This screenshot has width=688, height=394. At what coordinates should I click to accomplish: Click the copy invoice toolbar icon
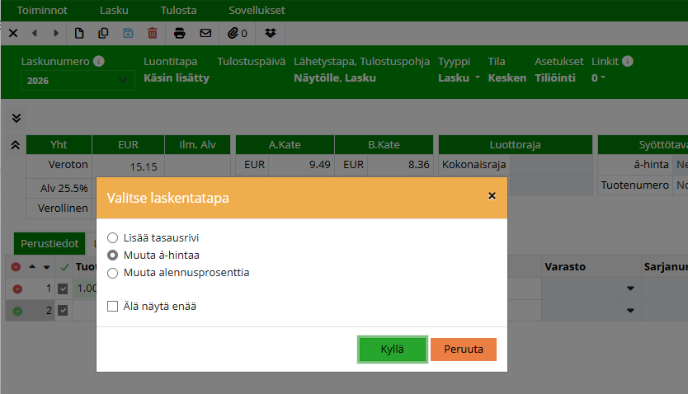103,34
